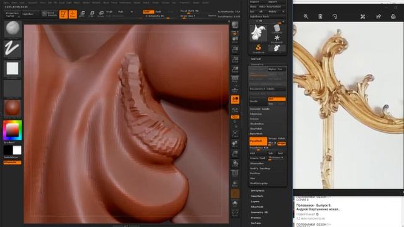Click the orange DynaMesh button
404x227 pixels.
pos(258,141)
